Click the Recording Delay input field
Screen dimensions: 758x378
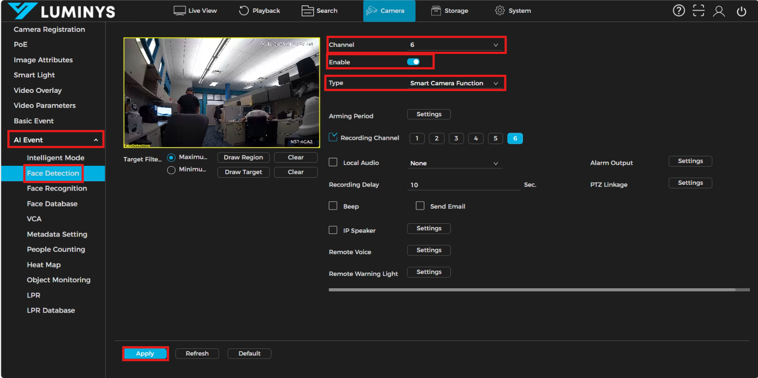[x=463, y=185]
